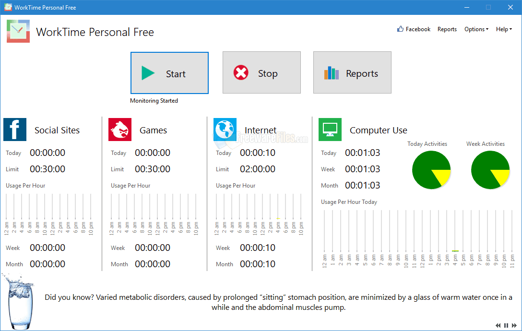Open the Help dropdown
Screen dimensions: 522x331
click(503, 29)
